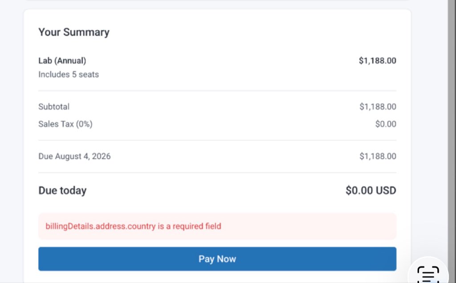The image size is (456, 283).
Task: Select the $0.00 USD total
Action: tap(371, 190)
